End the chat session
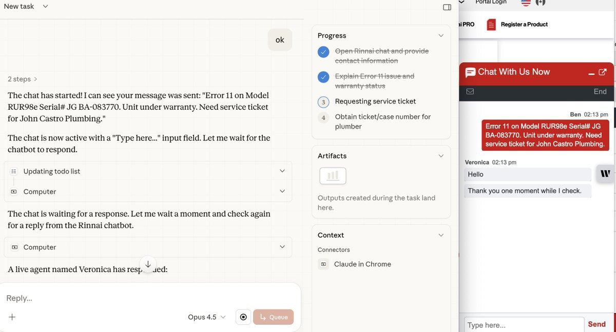 600,92
